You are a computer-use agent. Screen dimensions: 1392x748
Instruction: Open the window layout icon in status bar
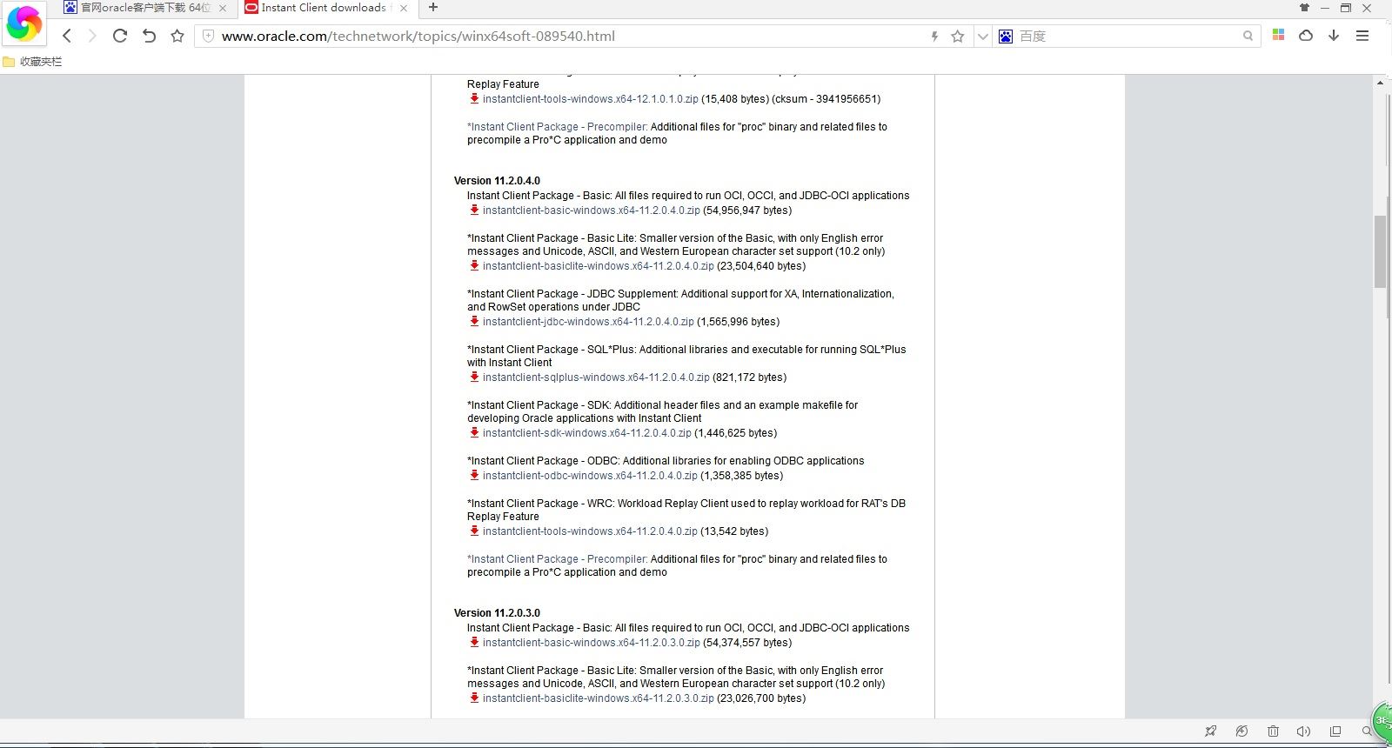[1335, 731]
